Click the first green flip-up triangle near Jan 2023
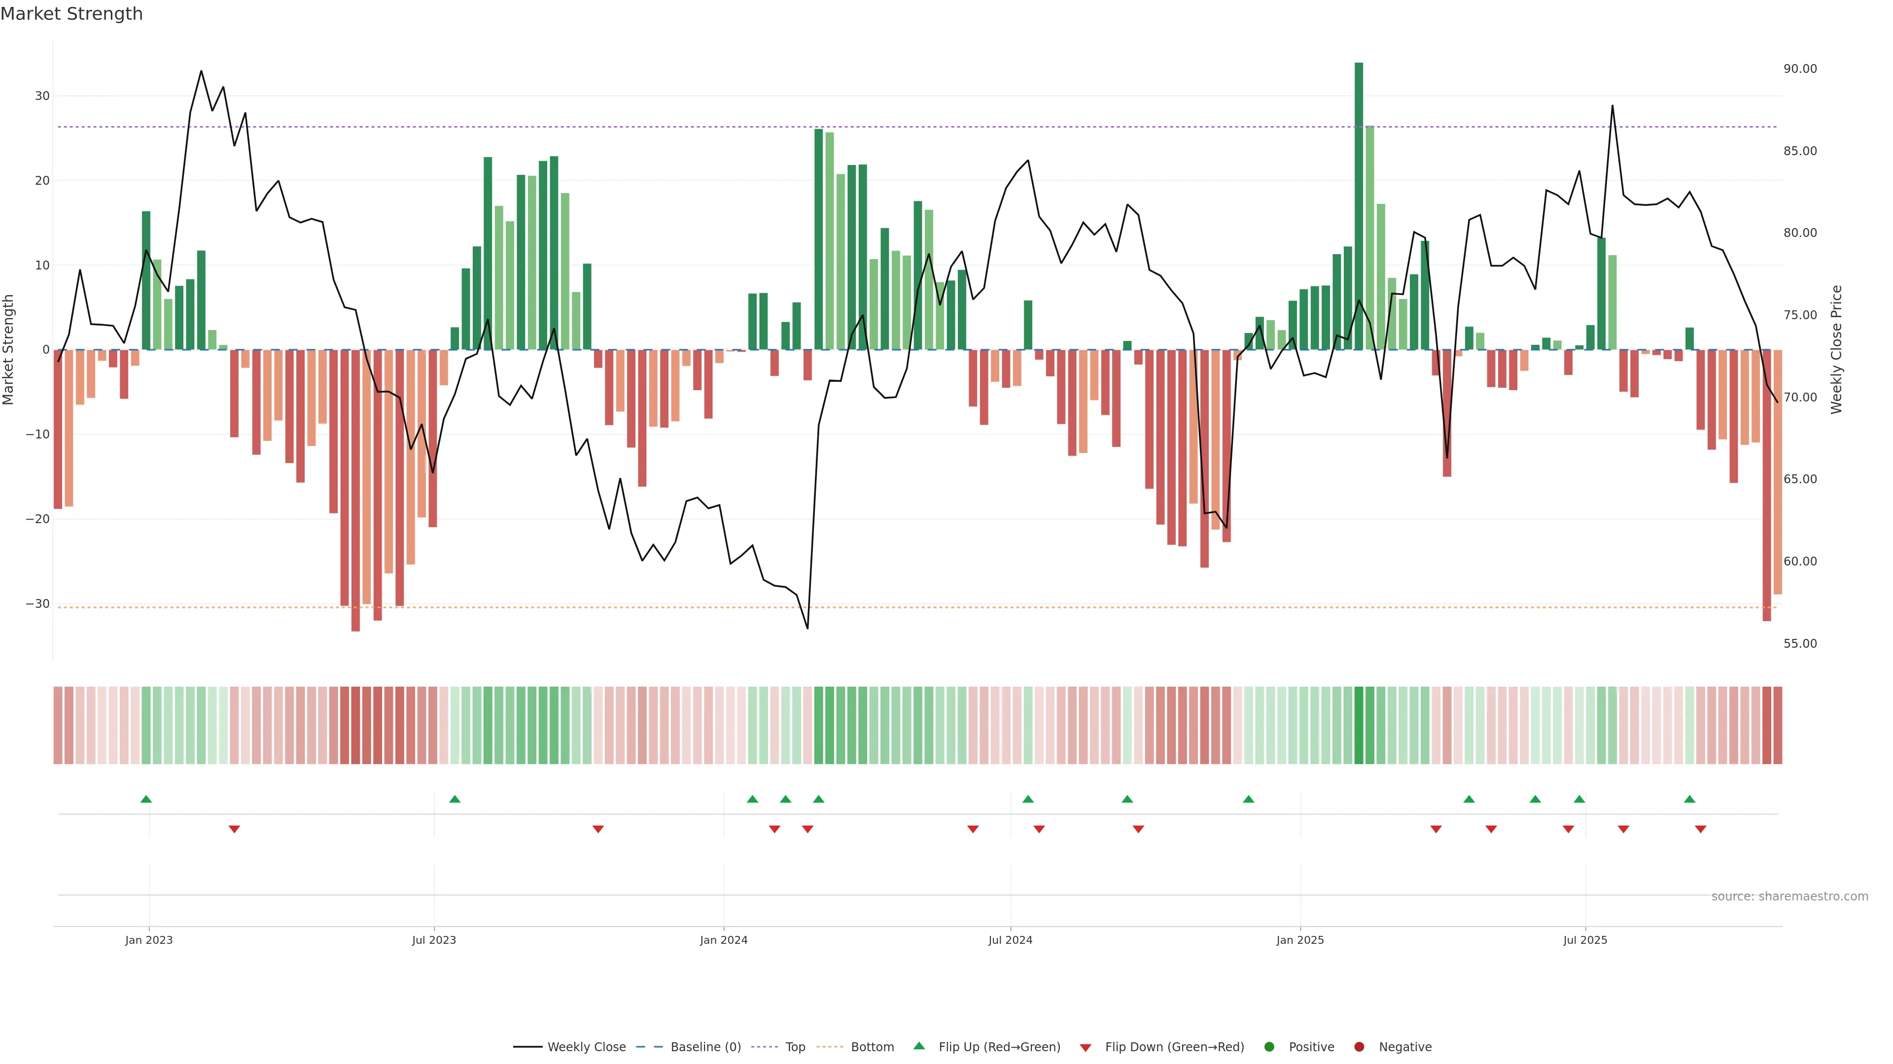The width and height of the screenshot is (1893, 1064). coord(146,799)
